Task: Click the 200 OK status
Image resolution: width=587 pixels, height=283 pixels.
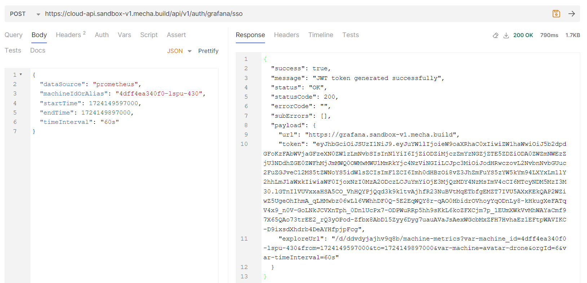Action: tap(523, 35)
